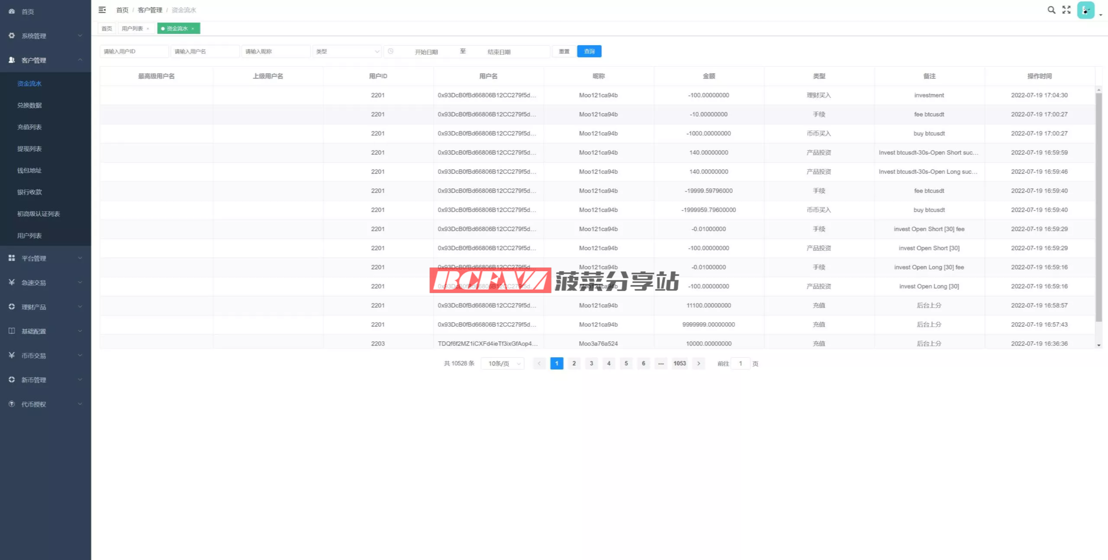Collapse sidebar using the hamburger icon
Image resolution: width=1108 pixels, height=560 pixels.
pos(102,10)
